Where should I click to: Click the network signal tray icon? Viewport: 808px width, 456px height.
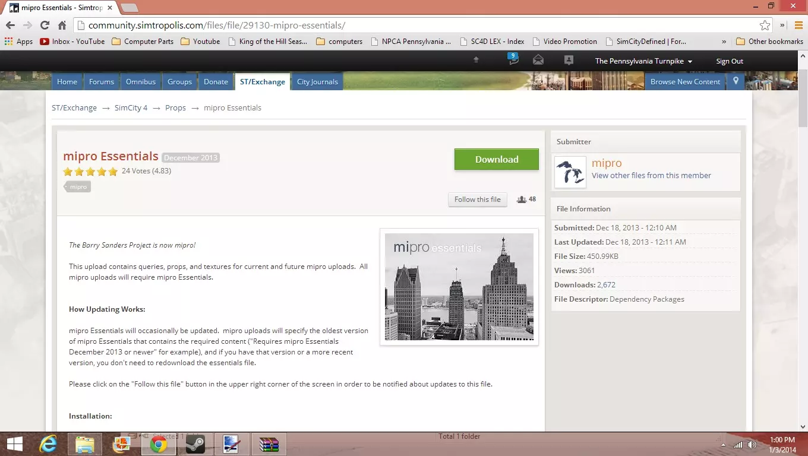coord(738,445)
